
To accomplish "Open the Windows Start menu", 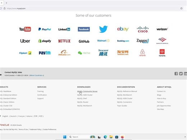I will point(65,137).
